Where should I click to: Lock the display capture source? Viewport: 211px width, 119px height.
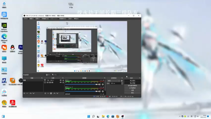(63, 82)
